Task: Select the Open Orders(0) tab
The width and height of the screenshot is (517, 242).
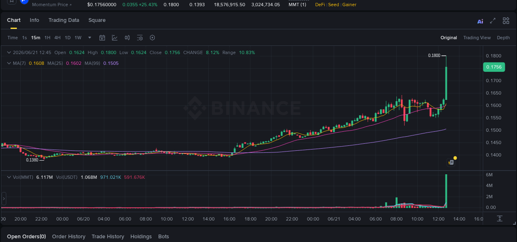Action: click(26, 237)
